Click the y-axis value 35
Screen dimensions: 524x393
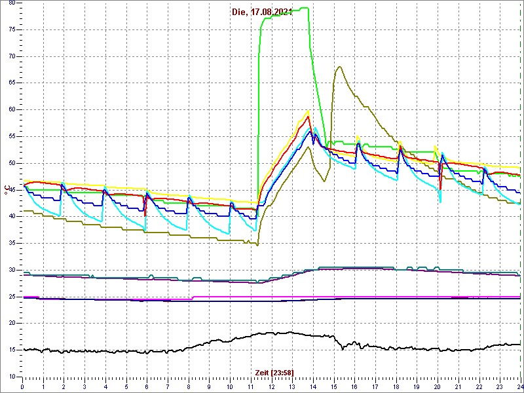pos(12,243)
